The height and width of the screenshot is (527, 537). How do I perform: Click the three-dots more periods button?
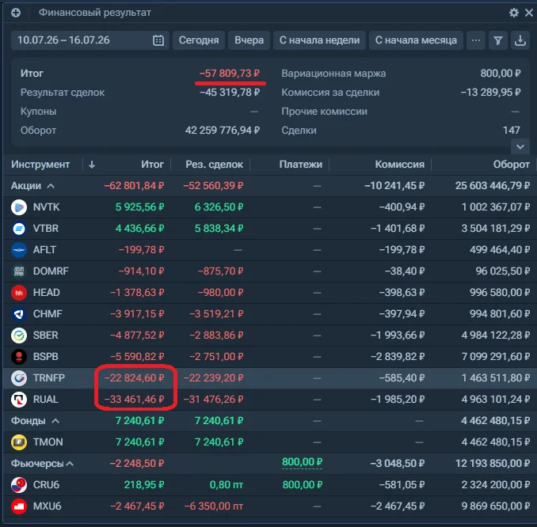click(x=476, y=40)
